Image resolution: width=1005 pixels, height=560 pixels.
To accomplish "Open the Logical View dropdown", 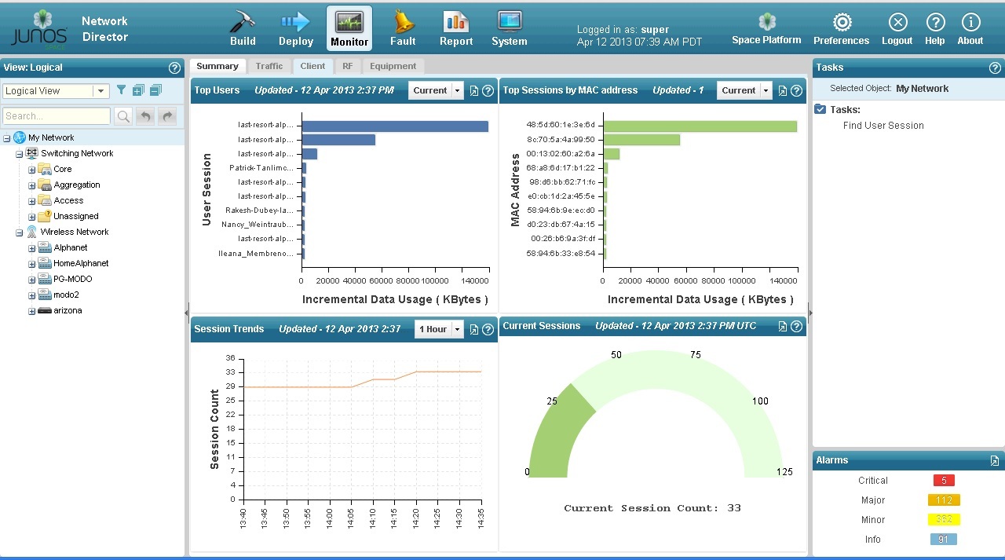I will point(100,91).
